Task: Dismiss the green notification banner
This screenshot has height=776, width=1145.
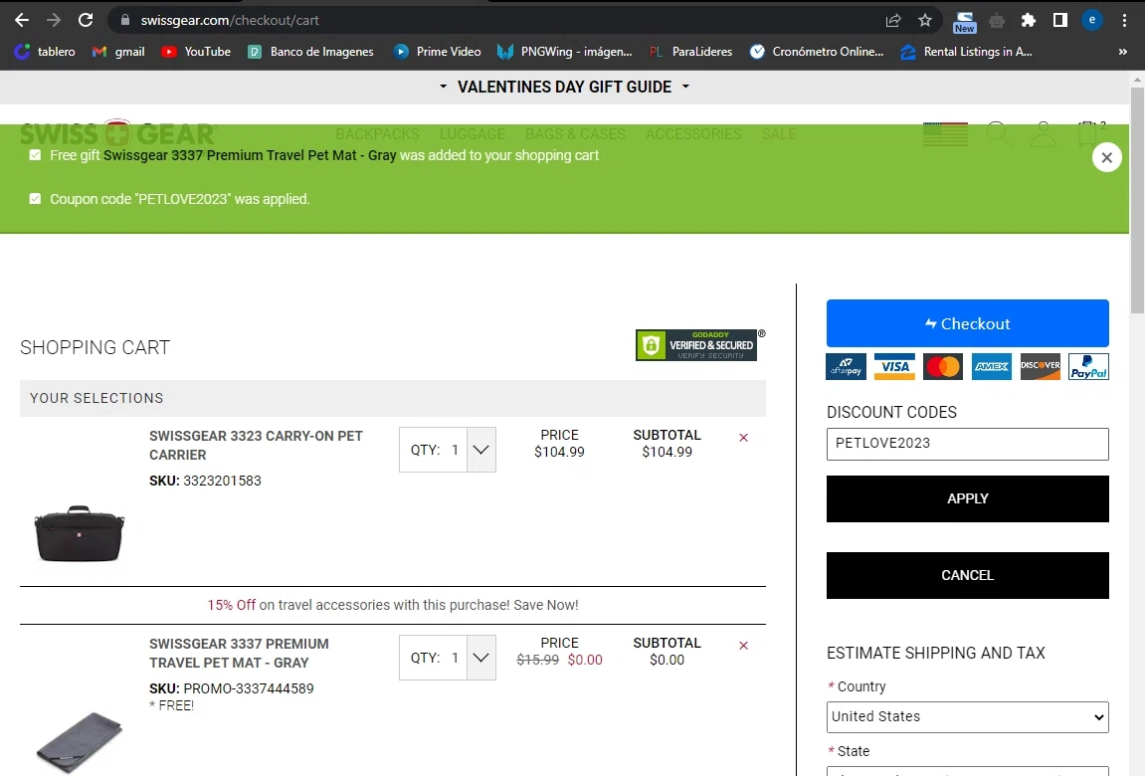Action: click(x=1106, y=157)
